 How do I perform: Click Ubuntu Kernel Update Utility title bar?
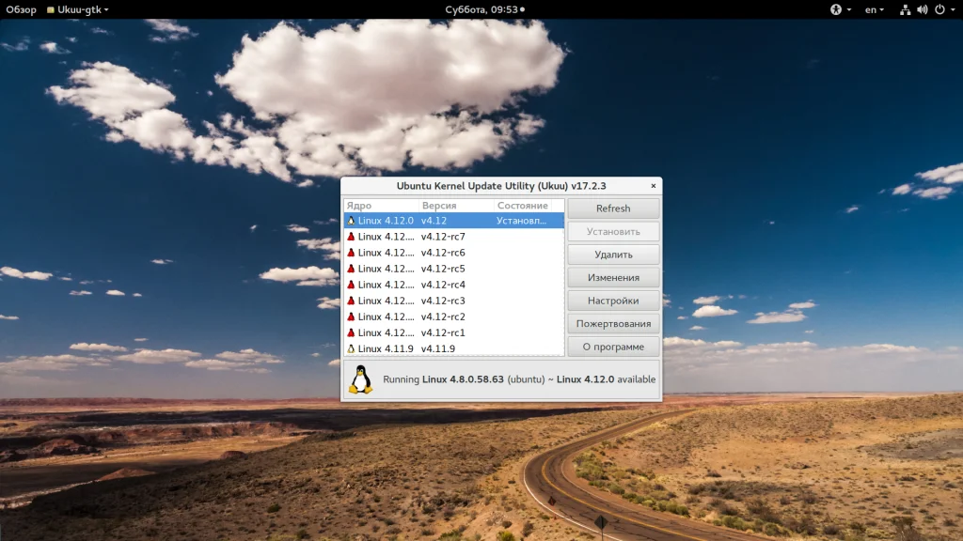click(x=501, y=186)
